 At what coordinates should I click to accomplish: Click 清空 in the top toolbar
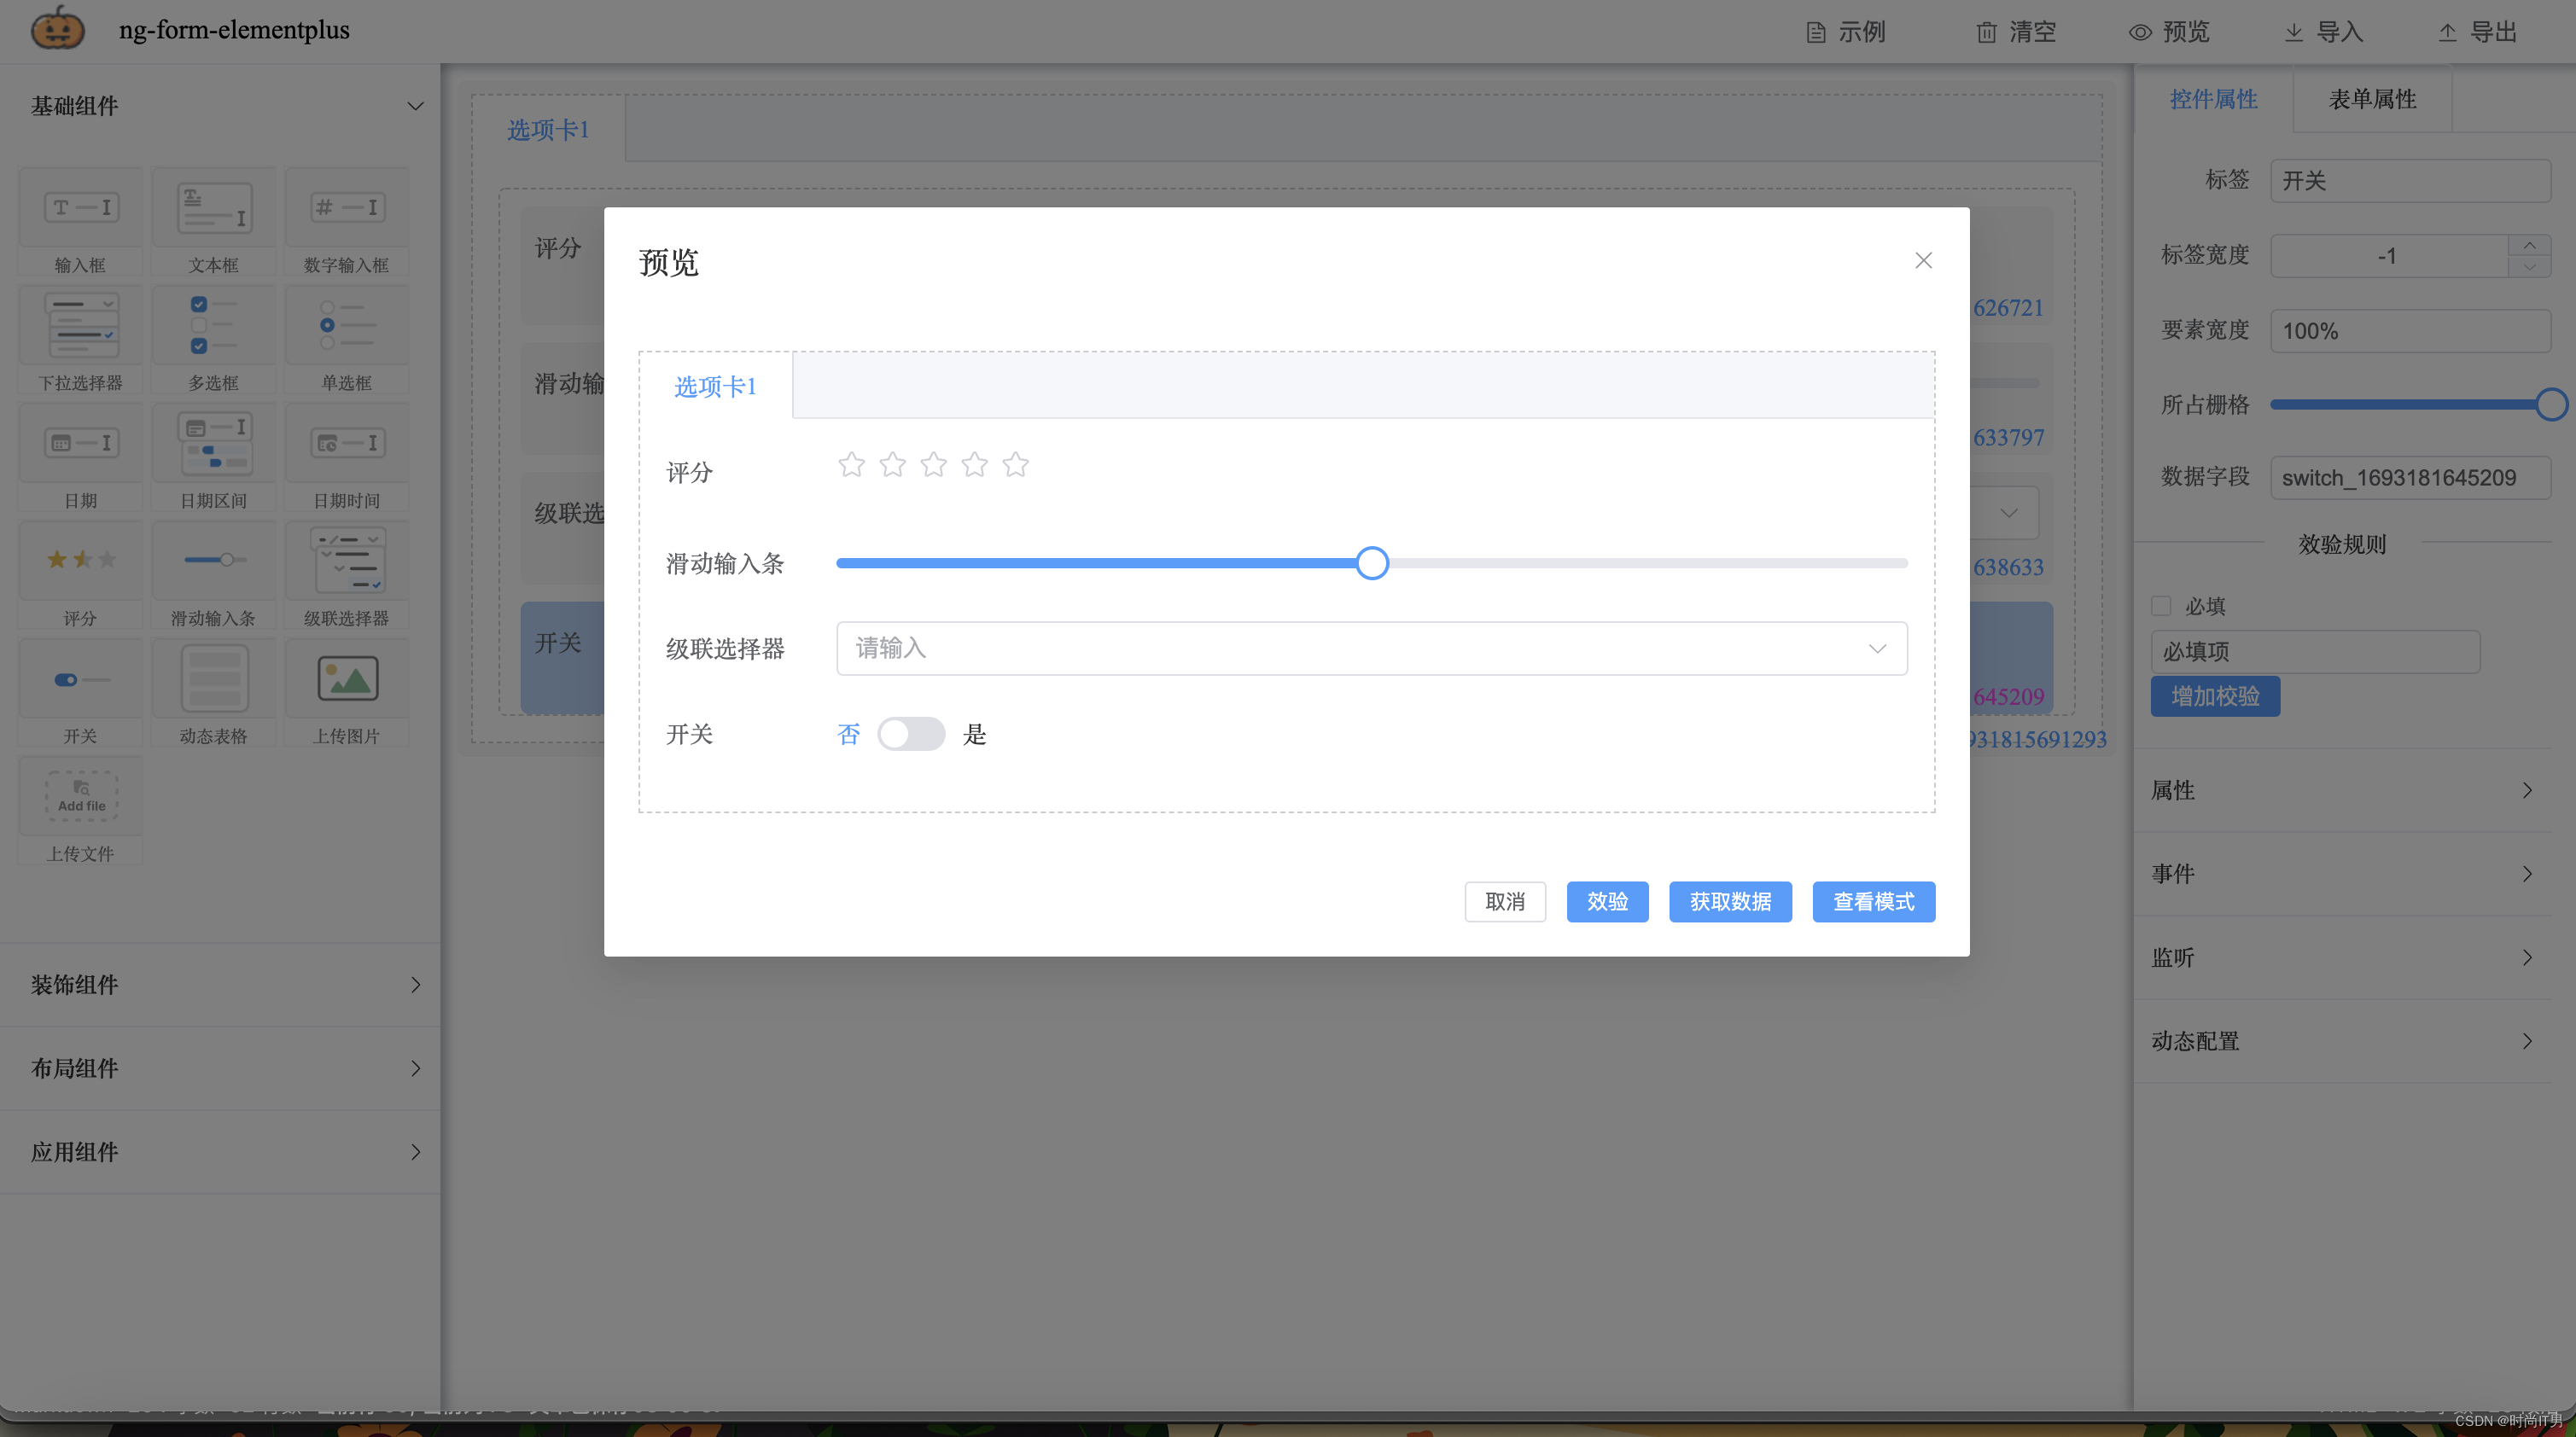coord(2015,32)
